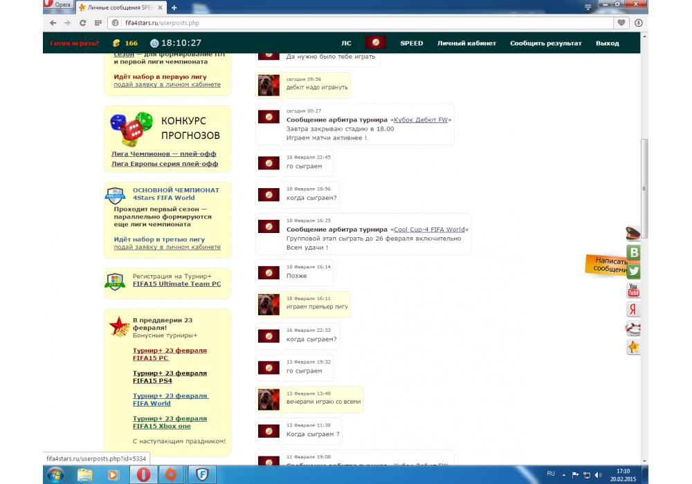The width and height of the screenshot is (692, 484).
Task: Click the gold star favorites sidebar icon
Action: pos(633,347)
